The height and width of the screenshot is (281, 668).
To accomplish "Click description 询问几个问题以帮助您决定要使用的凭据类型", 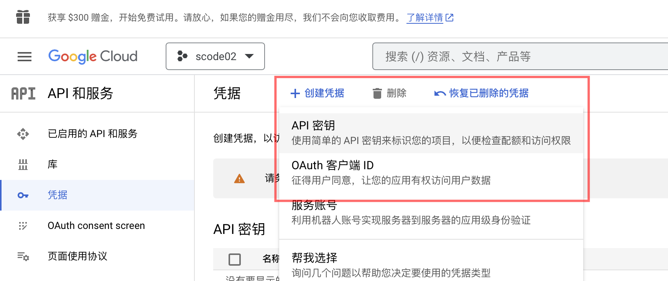I will pos(391,273).
